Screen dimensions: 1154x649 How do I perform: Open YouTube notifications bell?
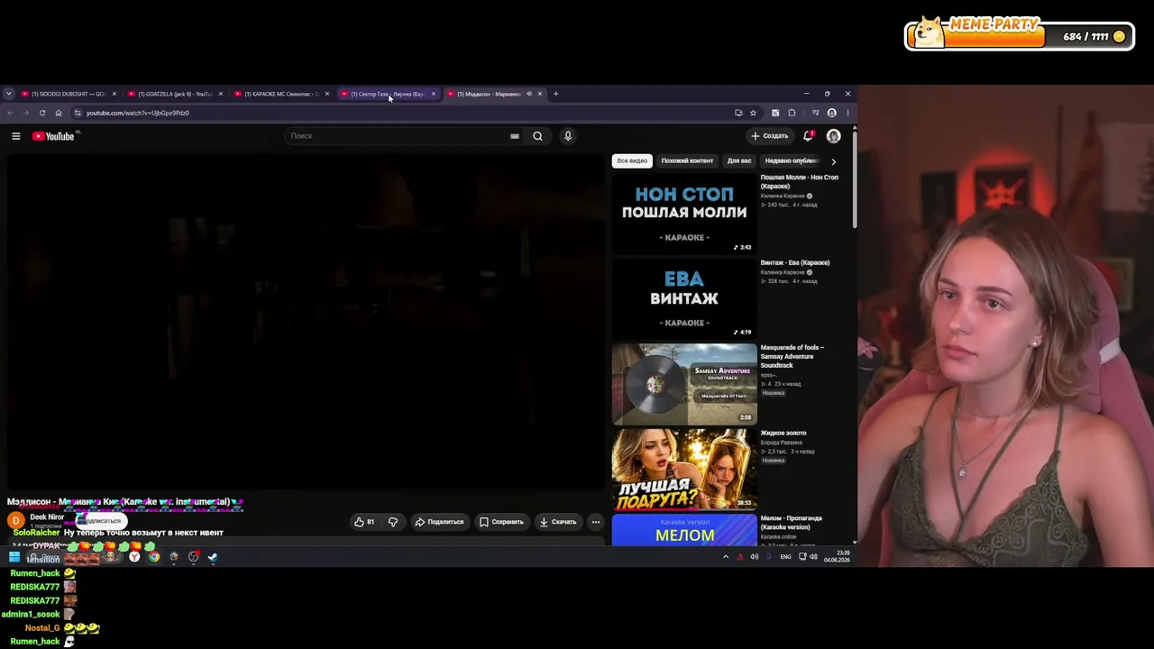(x=809, y=136)
